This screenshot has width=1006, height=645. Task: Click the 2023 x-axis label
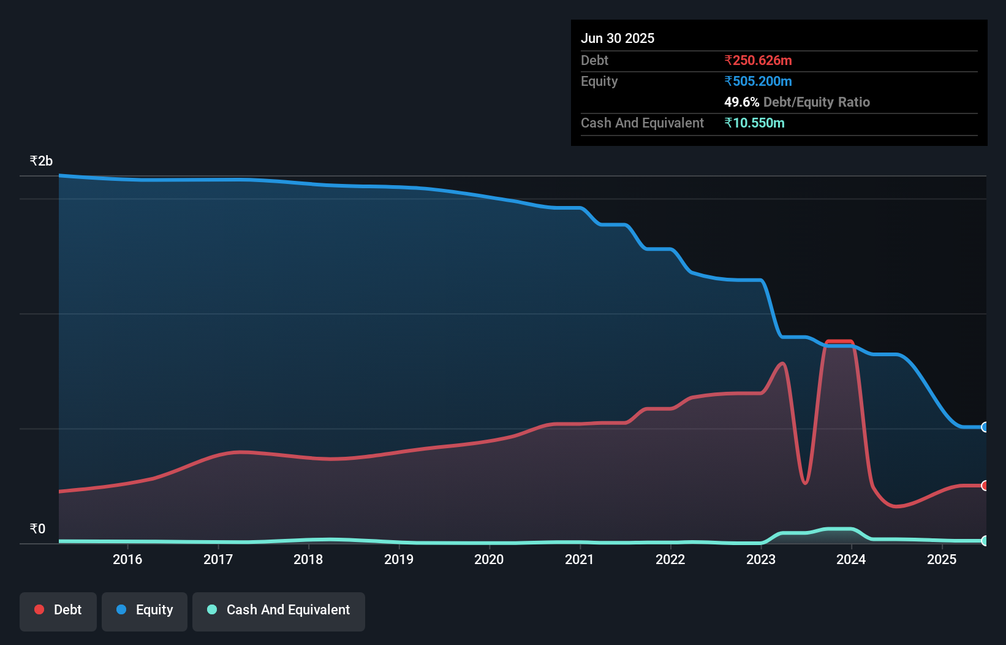761,559
